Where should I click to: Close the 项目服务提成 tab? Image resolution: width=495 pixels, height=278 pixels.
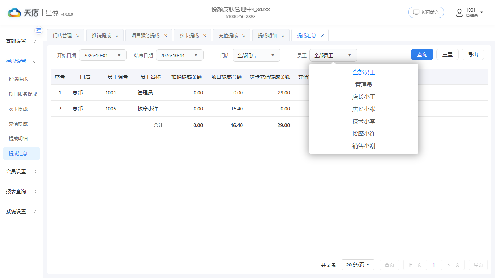[166, 35]
